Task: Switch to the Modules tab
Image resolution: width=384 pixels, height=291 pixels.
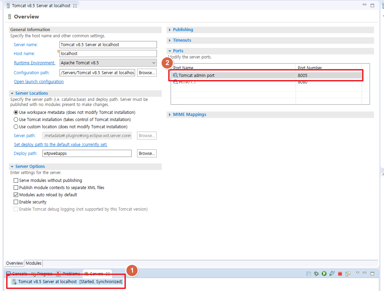Action: click(34, 263)
